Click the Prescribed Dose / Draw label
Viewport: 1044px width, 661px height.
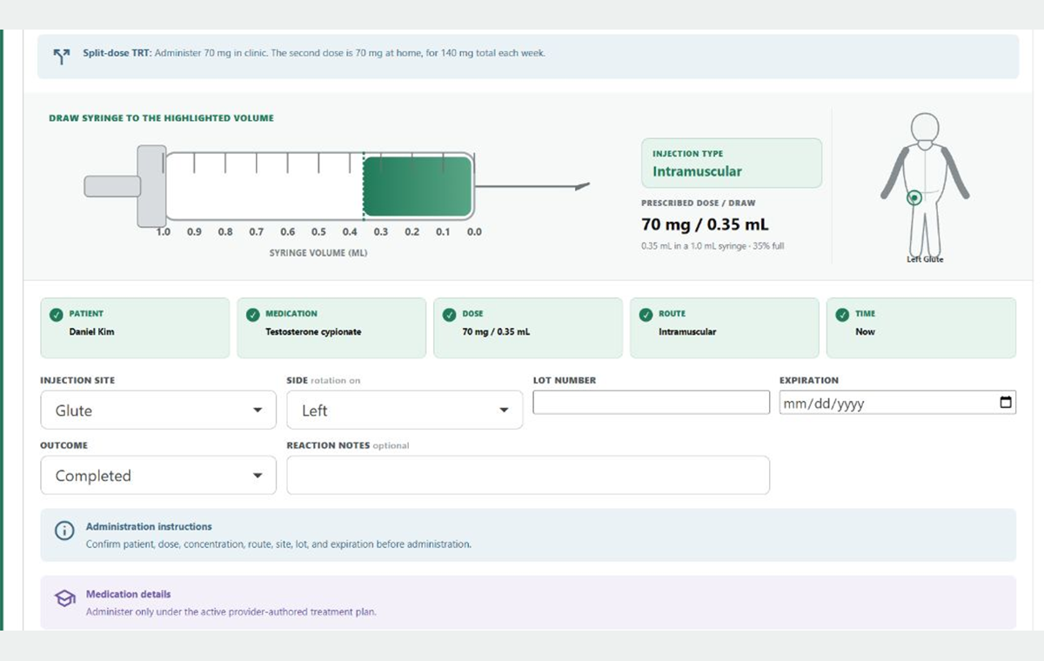click(699, 204)
